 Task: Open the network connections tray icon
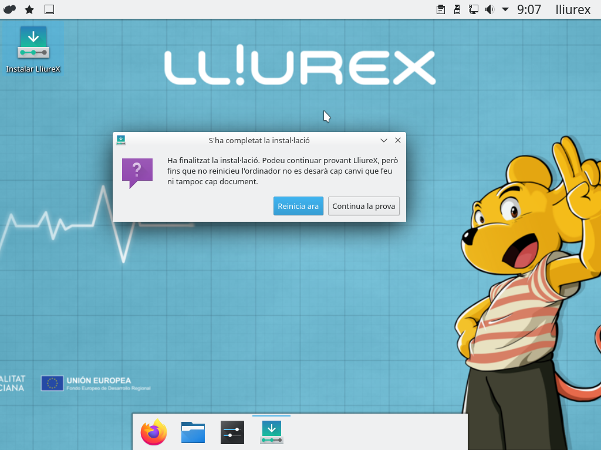tap(474, 9)
